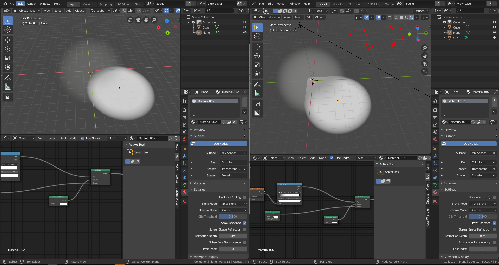Click Options button in right viewport header
The width and height of the screenshot is (499, 265).
[x=421, y=11]
